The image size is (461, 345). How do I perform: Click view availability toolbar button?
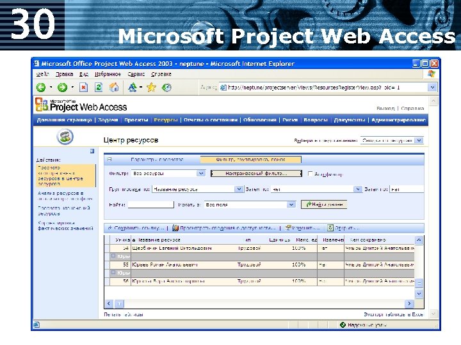(x=223, y=228)
